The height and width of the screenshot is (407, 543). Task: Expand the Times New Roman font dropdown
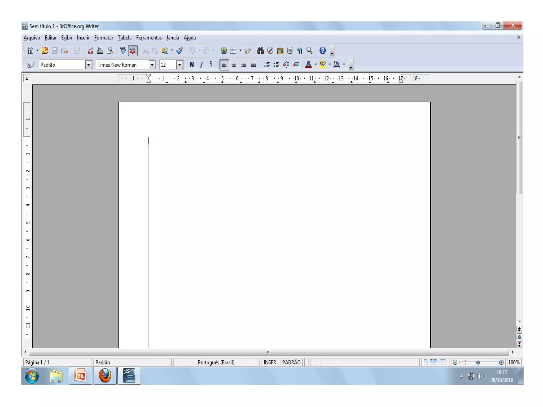(x=152, y=65)
